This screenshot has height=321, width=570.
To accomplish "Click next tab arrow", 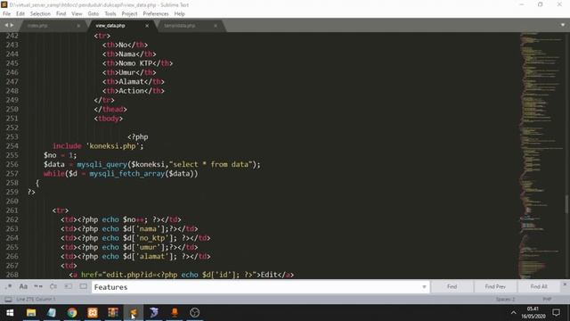I will click(x=12, y=25).
